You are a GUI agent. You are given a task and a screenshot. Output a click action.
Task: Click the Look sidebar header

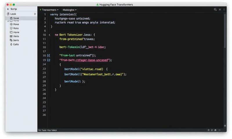(x=13, y=14)
